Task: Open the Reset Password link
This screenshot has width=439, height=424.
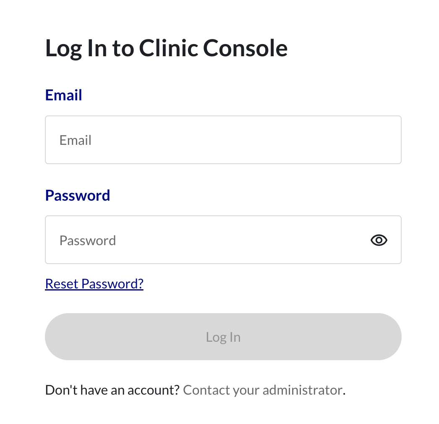Action: click(x=94, y=284)
